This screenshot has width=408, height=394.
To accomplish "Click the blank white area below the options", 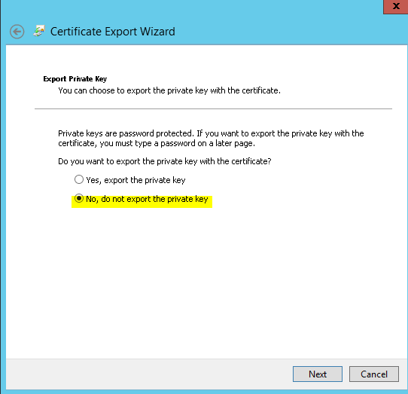I will pyautogui.click(x=206, y=281).
